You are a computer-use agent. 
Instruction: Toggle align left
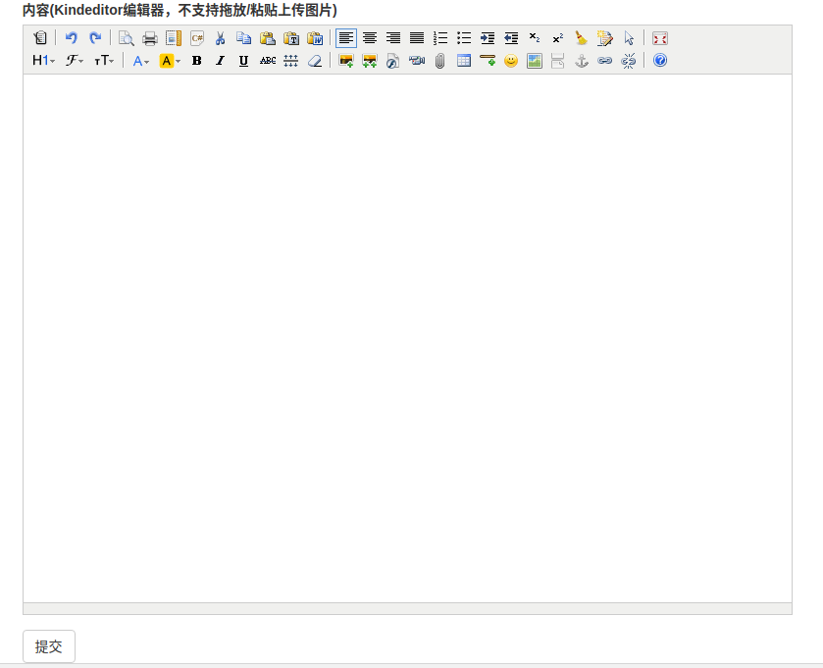tap(346, 38)
